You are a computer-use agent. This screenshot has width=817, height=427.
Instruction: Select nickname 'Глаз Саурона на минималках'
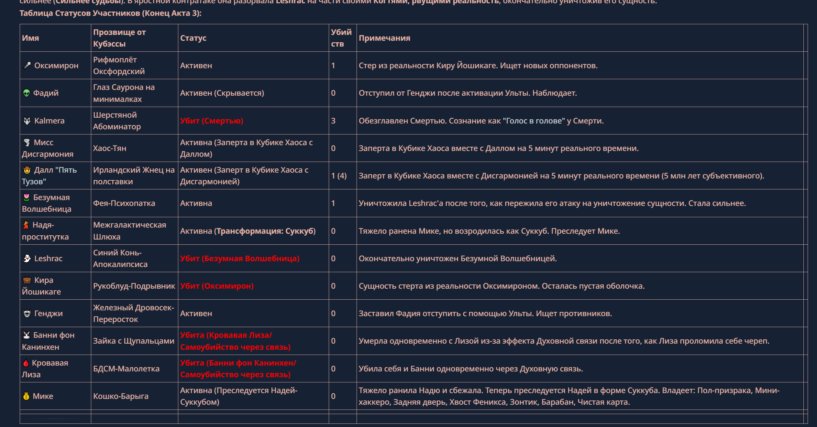point(124,93)
